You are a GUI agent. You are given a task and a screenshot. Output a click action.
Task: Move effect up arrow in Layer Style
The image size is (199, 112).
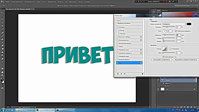click(x=121, y=74)
